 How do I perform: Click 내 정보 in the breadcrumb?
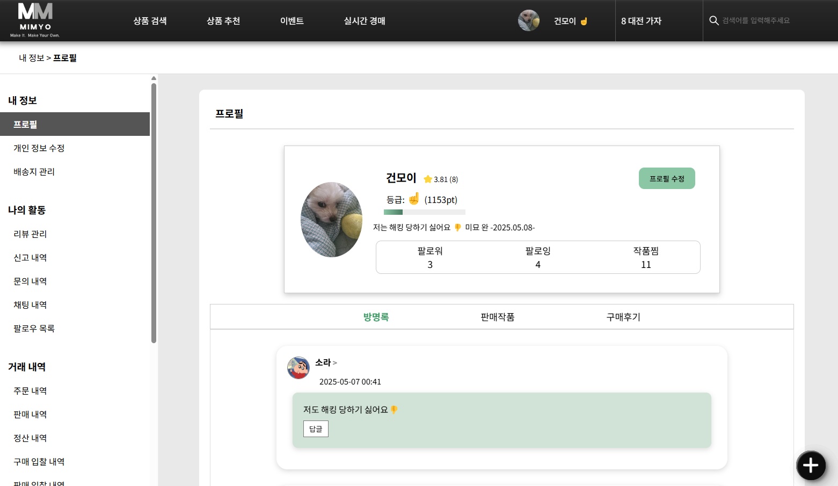(32, 58)
